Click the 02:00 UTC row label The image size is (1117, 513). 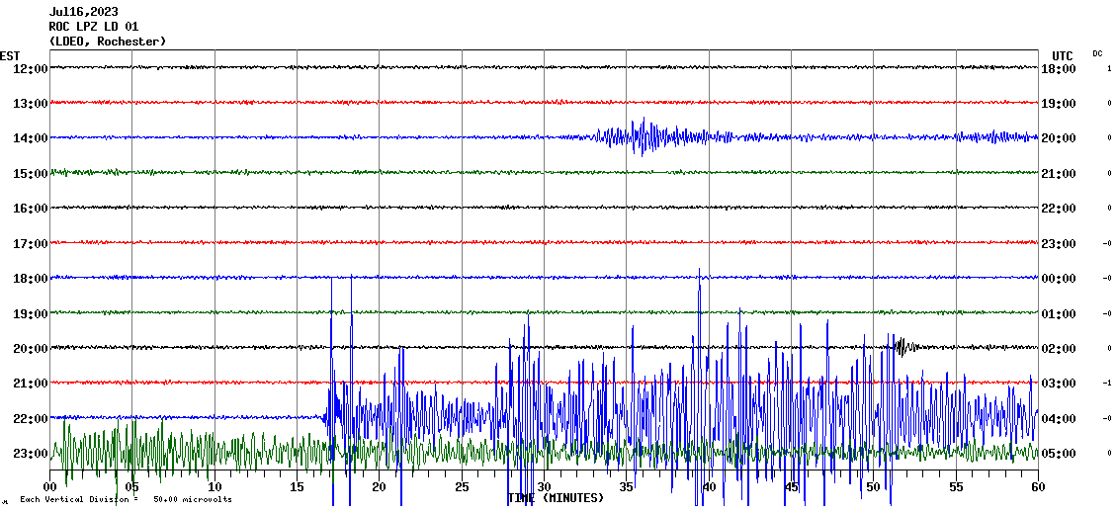coord(1059,349)
